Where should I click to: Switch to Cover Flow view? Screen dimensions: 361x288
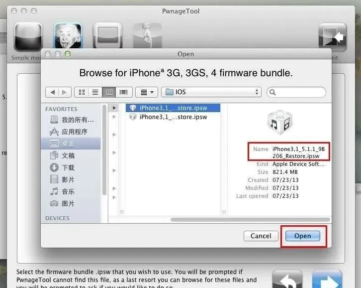(124, 92)
